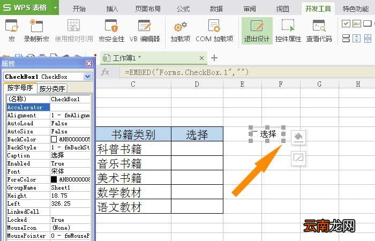Image resolution: width=375 pixels, height=241 pixels.
Task: Click the (名称) value CheckBox1
Action: tap(70, 99)
